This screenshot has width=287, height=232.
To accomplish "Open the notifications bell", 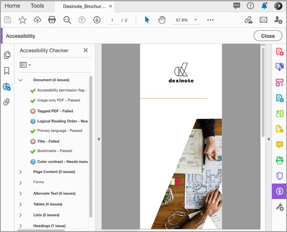I will pyautogui.click(x=264, y=6).
